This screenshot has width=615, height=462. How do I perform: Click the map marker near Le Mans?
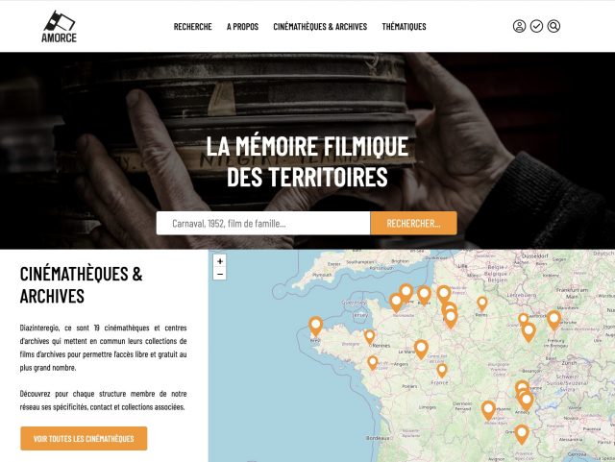pos(421,349)
